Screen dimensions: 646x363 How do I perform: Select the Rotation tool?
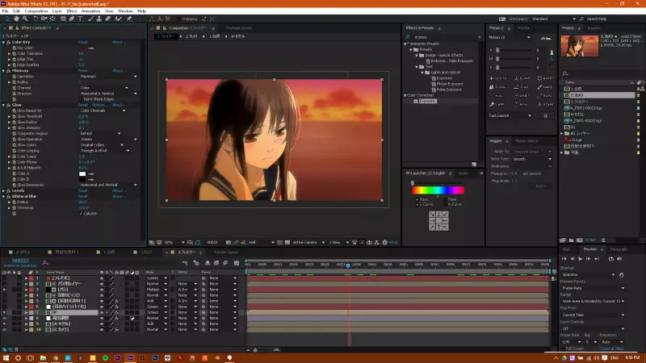pos(36,19)
